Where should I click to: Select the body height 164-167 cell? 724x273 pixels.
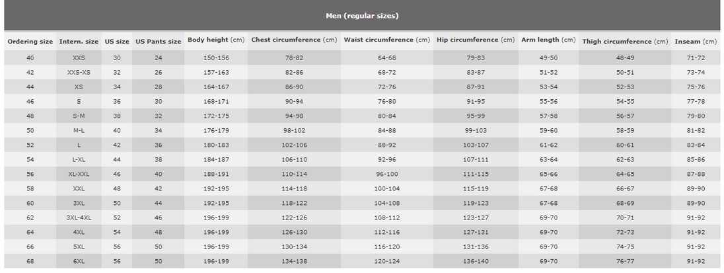pos(216,87)
